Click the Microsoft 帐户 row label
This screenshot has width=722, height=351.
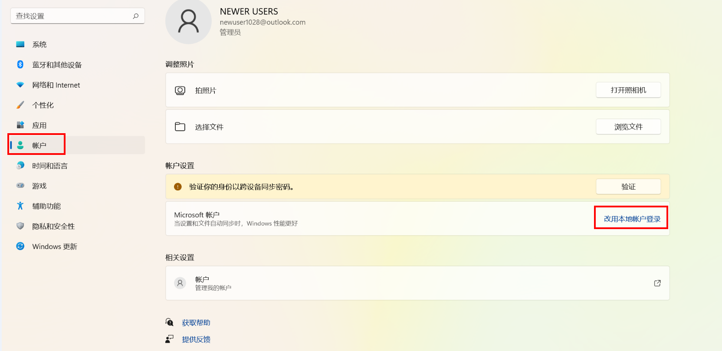pos(197,215)
